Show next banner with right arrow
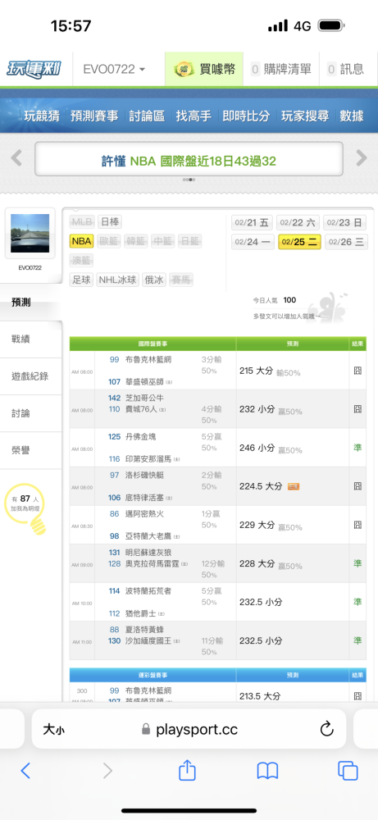This screenshot has width=378, height=820. coord(362,157)
